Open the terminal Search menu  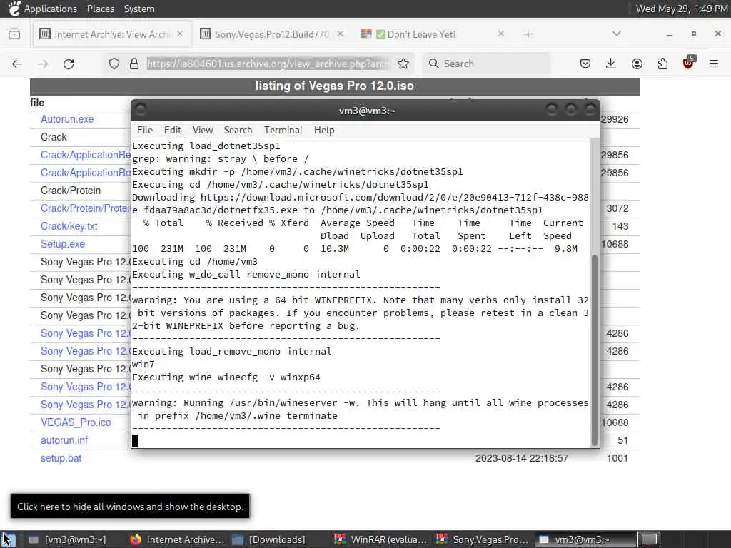tap(238, 130)
